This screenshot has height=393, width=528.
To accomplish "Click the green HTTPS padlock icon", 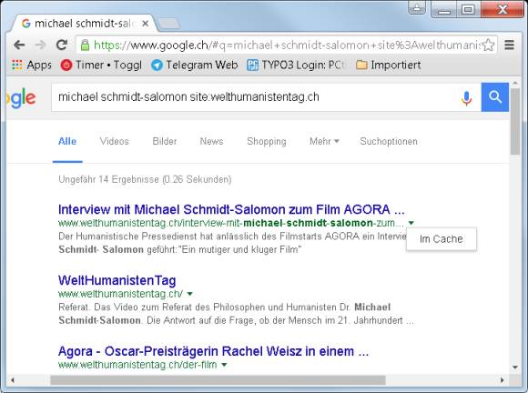I will [85, 45].
